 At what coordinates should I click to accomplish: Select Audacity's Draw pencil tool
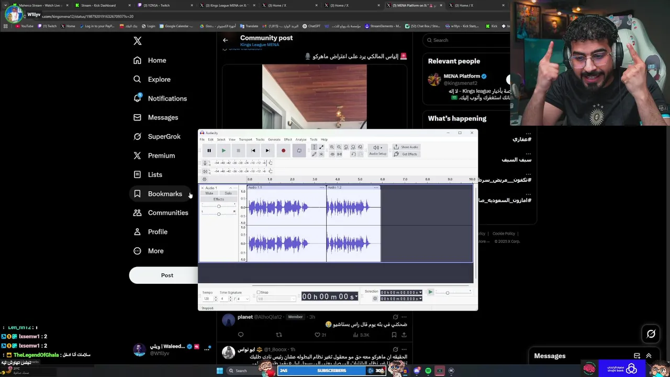pos(314,154)
